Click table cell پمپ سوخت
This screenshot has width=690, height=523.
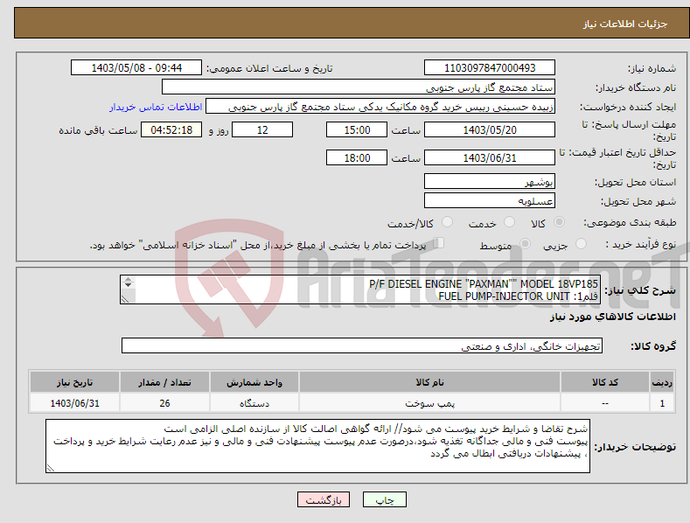click(x=429, y=403)
